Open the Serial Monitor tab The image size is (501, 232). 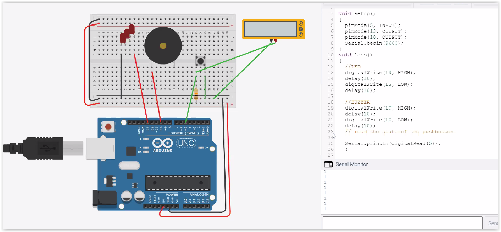[x=351, y=164]
